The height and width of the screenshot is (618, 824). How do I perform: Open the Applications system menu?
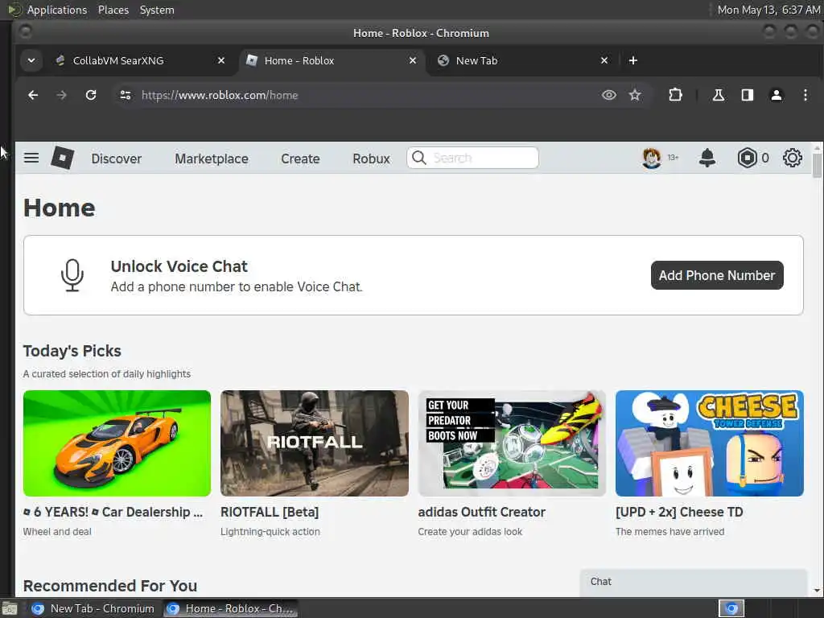click(57, 10)
